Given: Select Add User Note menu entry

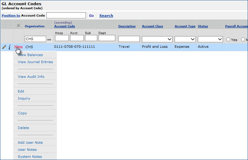Looking at the screenshot, I should [x=30, y=143].
